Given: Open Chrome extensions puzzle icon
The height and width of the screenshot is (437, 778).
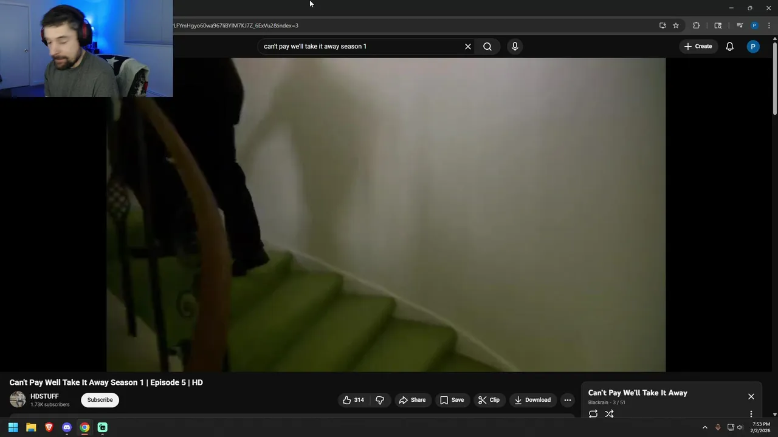Looking at the screenshot, I should click(697, 25).
